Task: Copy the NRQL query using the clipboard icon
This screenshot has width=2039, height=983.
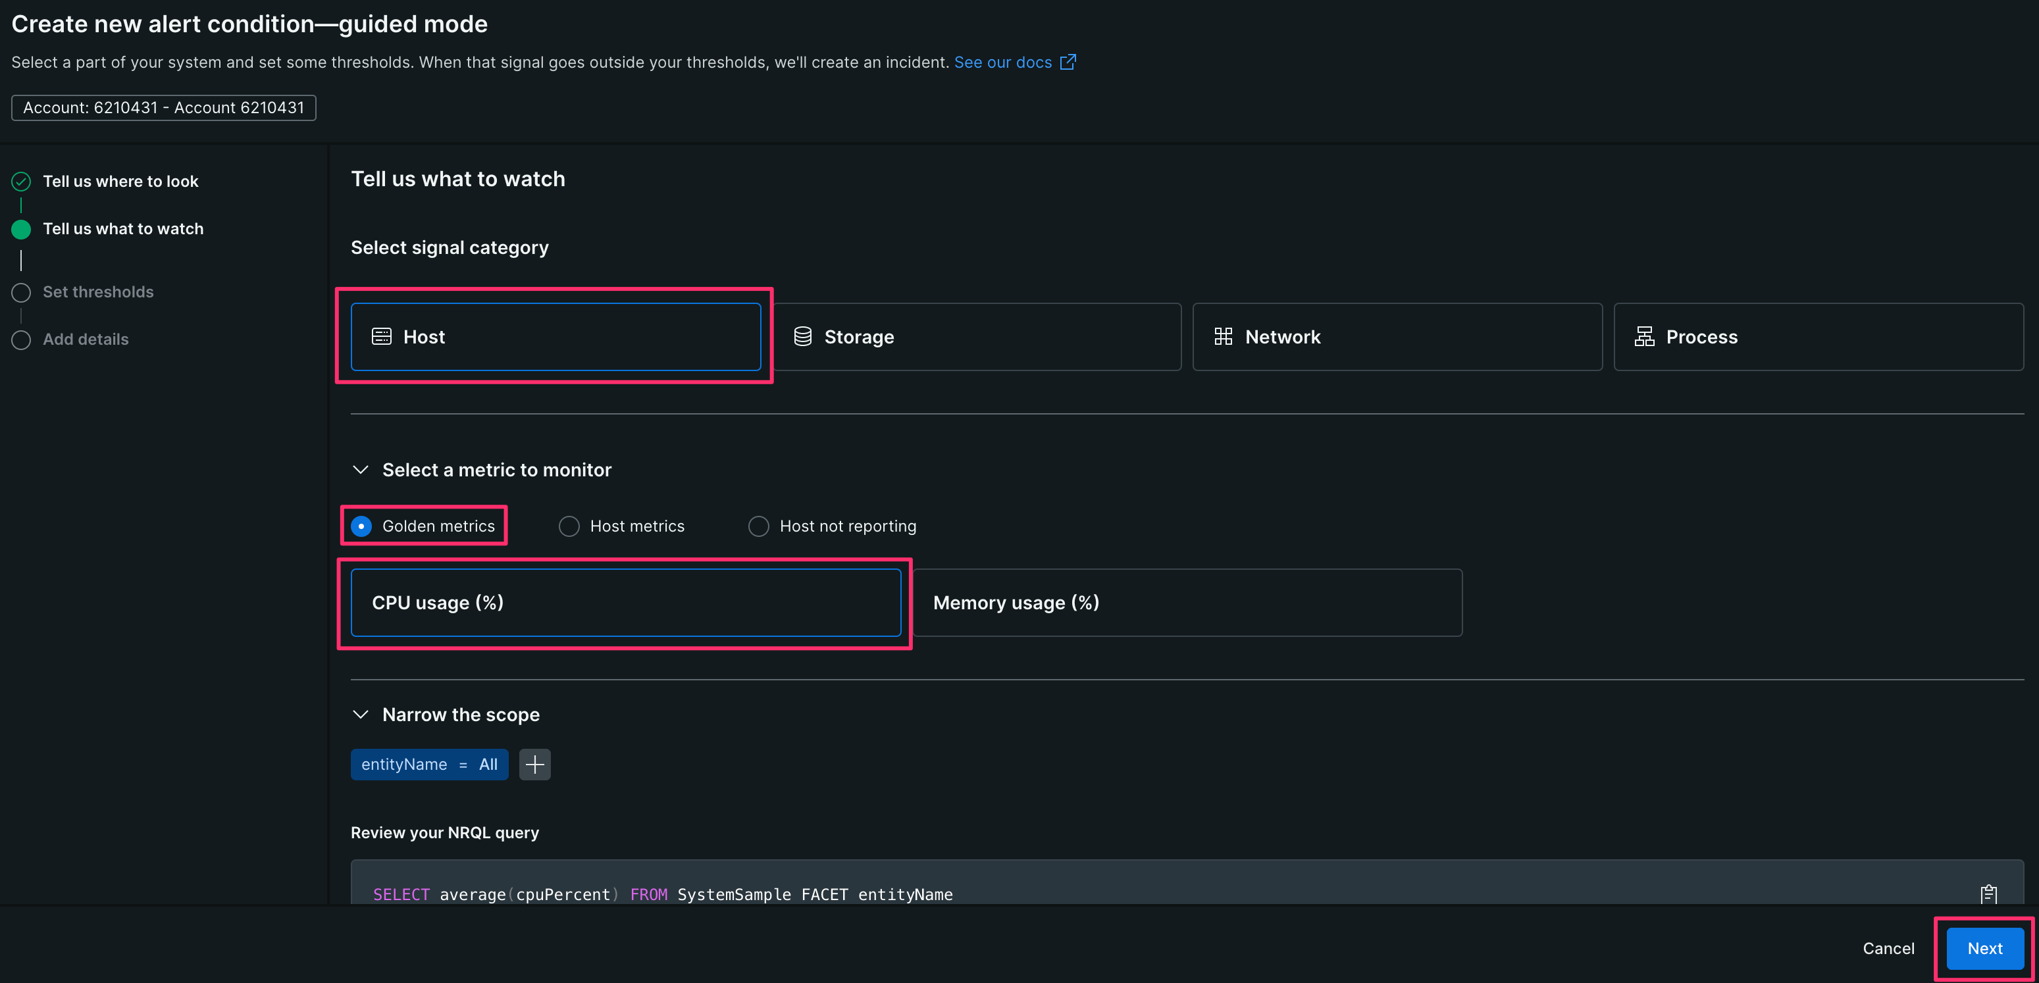Action: click(1989, 894)
